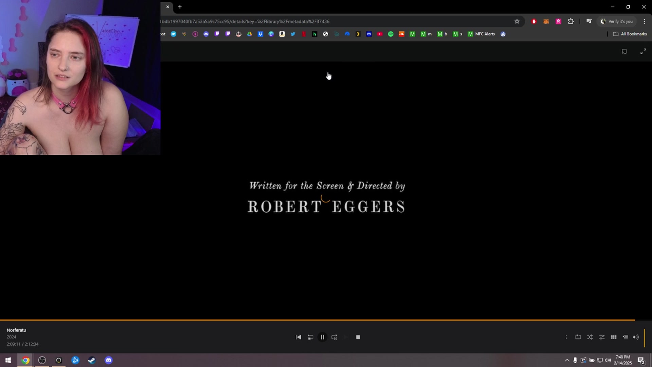Open the MetaMask fox extension
Screen dimensions: 652x367
tap(546, 21)
